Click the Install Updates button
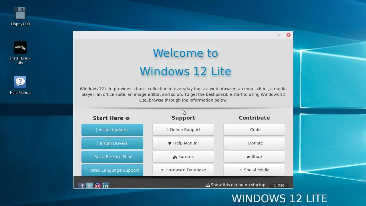 click(112, 130)
